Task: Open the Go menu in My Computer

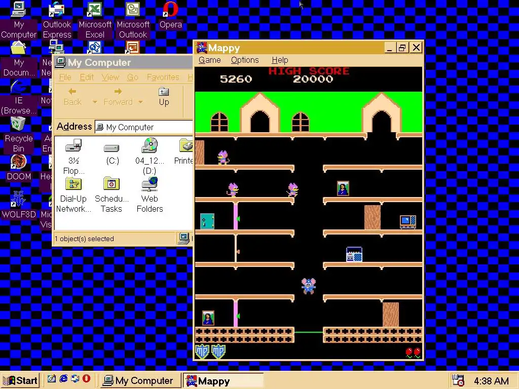Action: [x=132, y=77]
